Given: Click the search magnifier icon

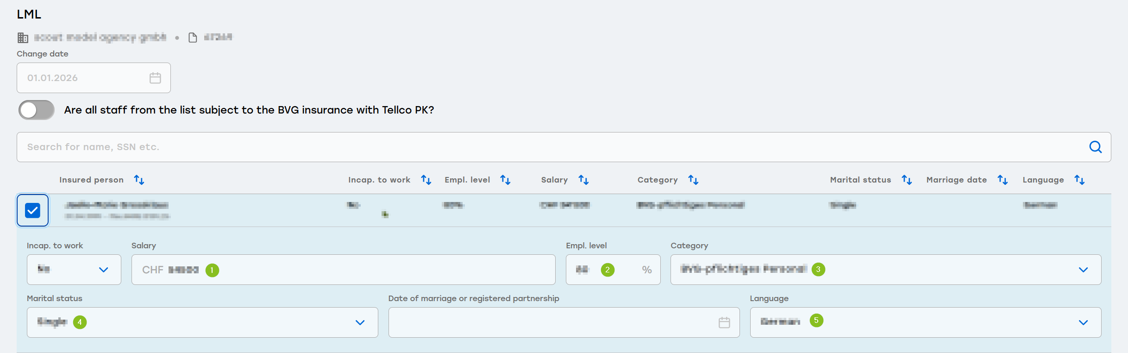Looking at the screenshot, I should click(x=1095, y=147).
